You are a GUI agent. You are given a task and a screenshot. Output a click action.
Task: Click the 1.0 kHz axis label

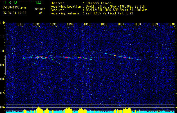coord(2,51)
